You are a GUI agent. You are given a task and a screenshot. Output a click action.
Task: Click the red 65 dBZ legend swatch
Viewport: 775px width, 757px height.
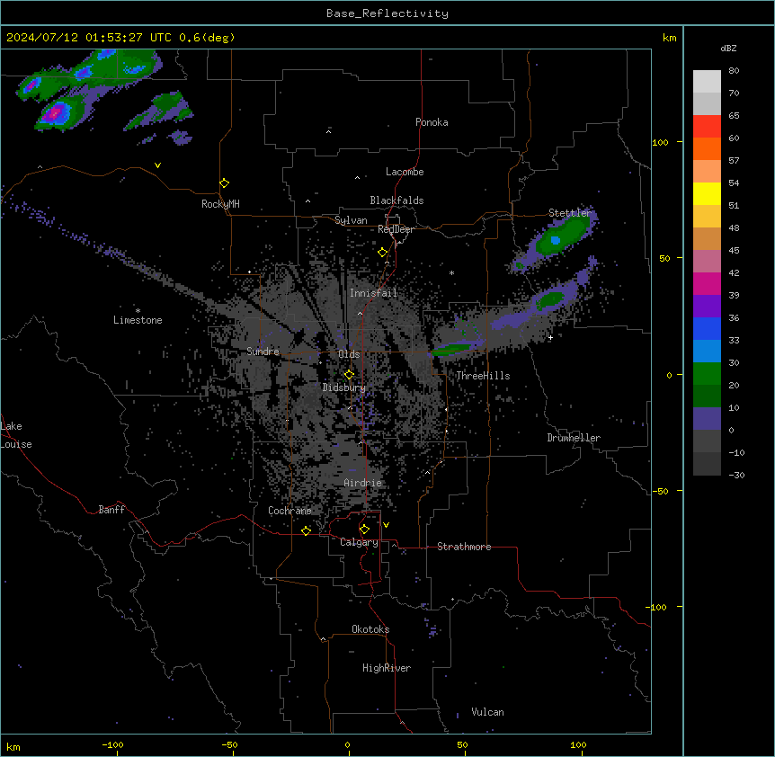707,127
